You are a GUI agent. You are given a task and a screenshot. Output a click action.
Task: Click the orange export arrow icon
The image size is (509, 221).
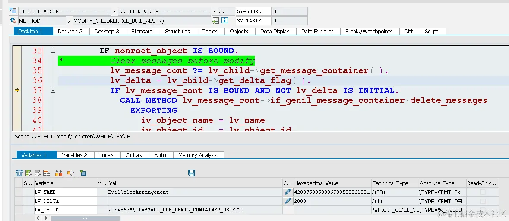pyautogui.click(x=71, y=173)
